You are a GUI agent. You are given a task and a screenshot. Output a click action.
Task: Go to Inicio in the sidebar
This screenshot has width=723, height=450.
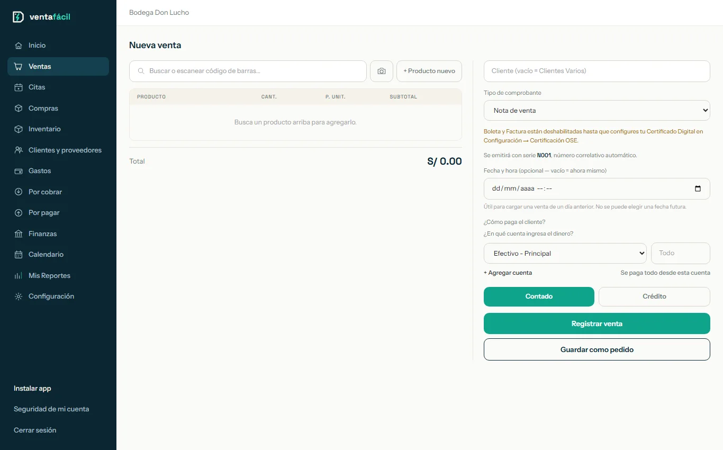[x=58, y=46]
